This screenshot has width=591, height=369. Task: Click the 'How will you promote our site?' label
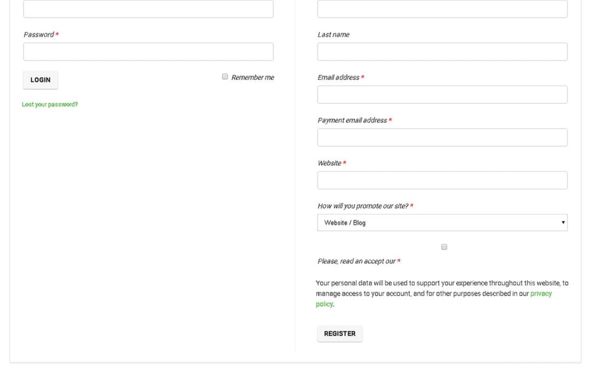pyautogui.click(x=363, y=206)
